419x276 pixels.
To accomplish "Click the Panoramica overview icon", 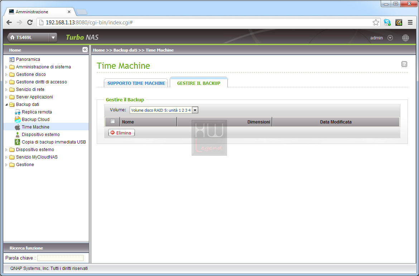I will [x=12, y=59].
